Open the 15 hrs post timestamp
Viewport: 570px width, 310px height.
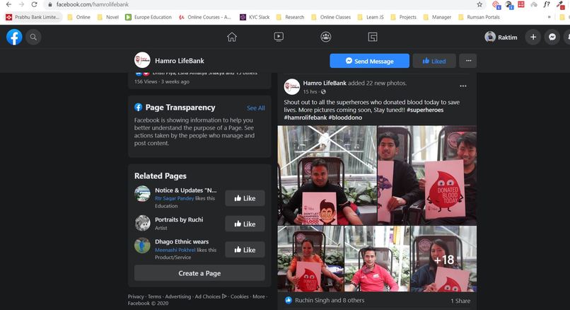click(x=310, y=92)
